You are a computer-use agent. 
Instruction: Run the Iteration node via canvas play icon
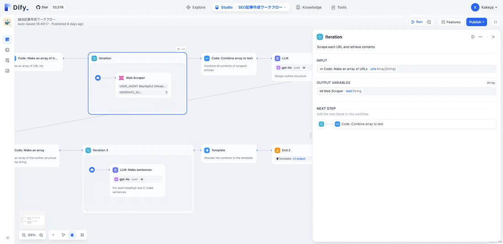(x=178, y=49)
